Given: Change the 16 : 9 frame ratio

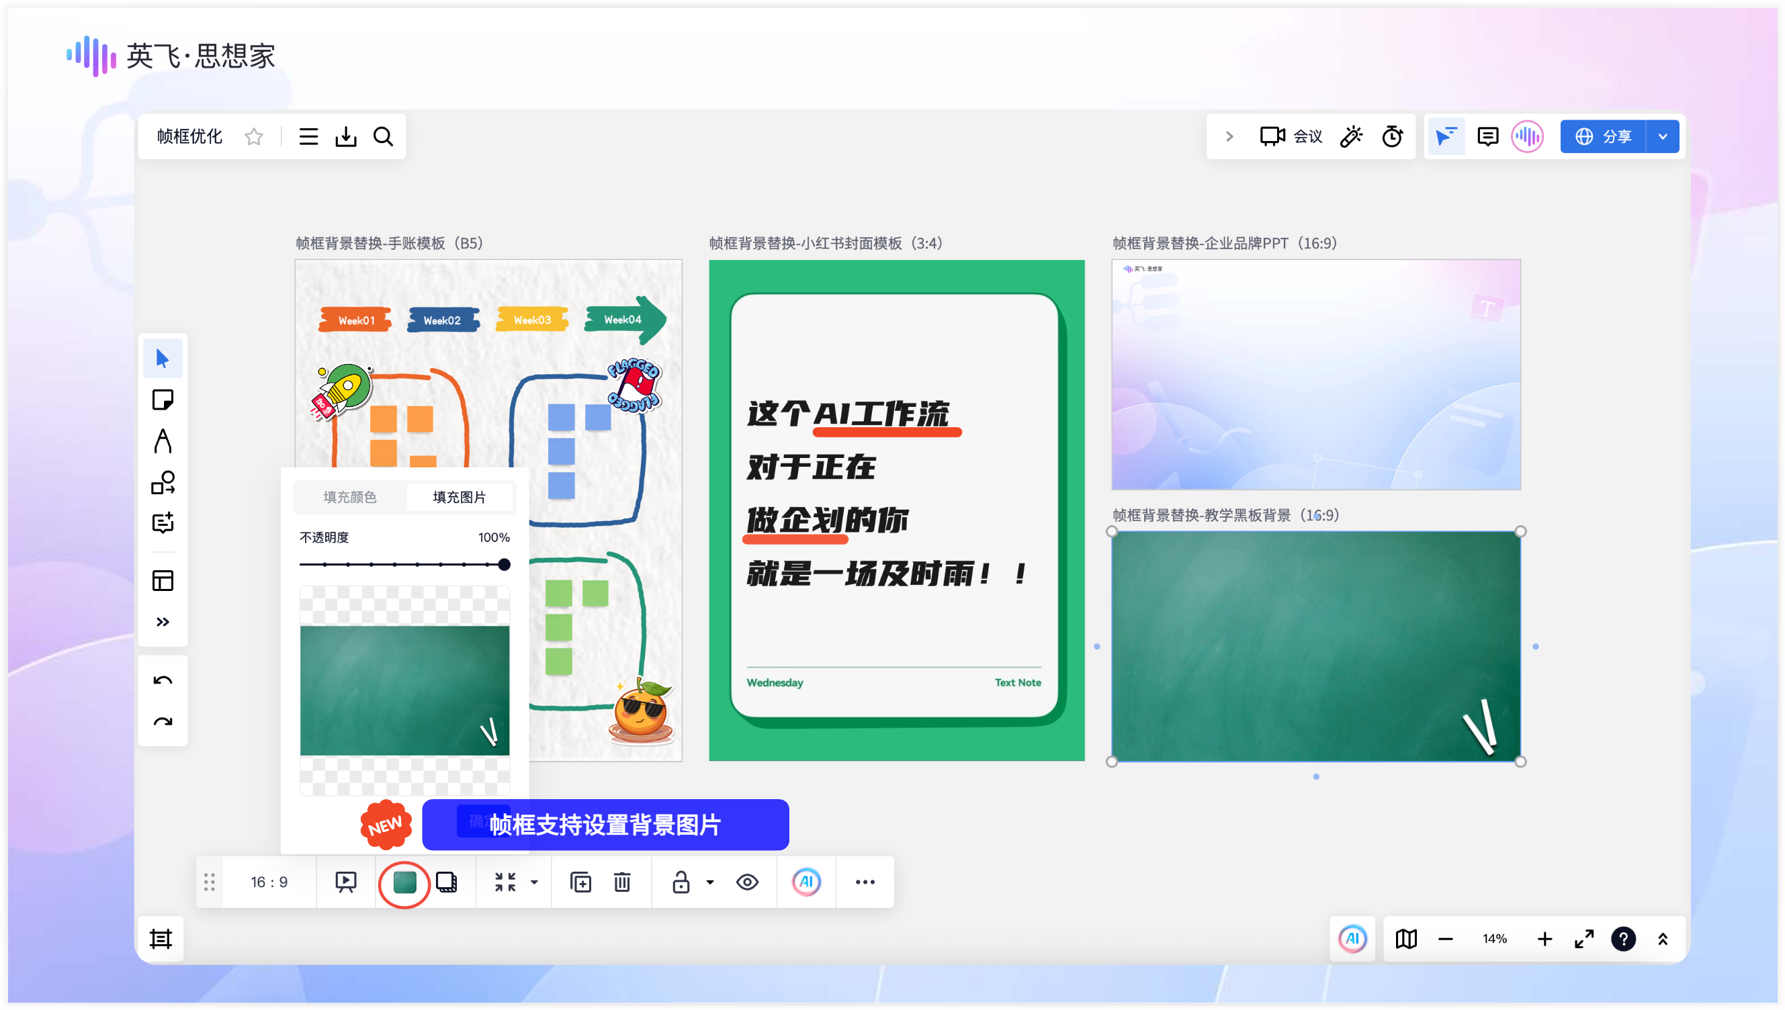Looking at the screenshot, I should (x=269, y=882).
